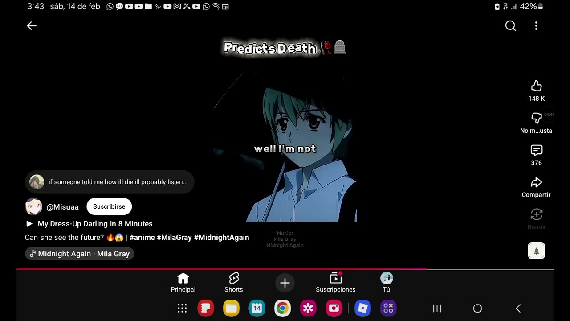
Task: Open the search magnifier icon
Action: click(510, 26)
